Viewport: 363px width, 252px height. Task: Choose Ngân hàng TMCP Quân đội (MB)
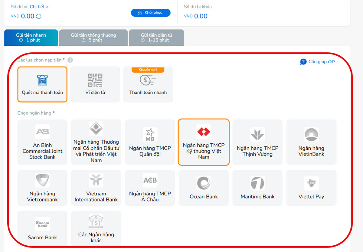[x=150, y=142]
